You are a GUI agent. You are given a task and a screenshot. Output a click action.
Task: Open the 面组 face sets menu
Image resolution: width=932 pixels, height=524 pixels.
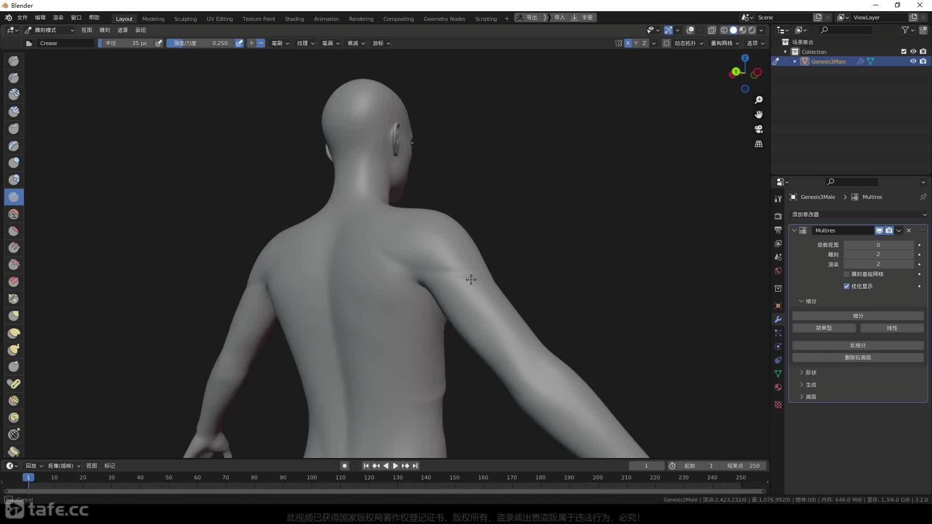(141, 30)
